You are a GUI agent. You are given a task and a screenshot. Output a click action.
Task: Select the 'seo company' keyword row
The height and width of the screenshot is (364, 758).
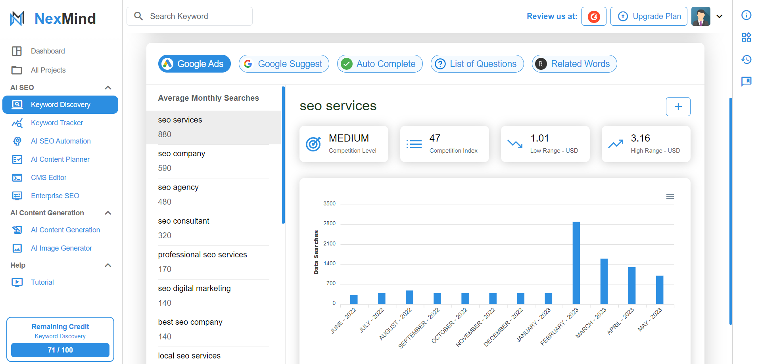[x=213, y=161]
